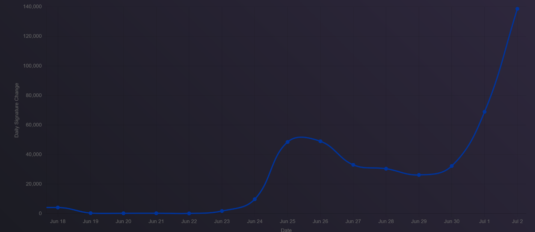535x232 pixels.
Task: Click the Jul 1 data point
Action: tap(484, 112)
